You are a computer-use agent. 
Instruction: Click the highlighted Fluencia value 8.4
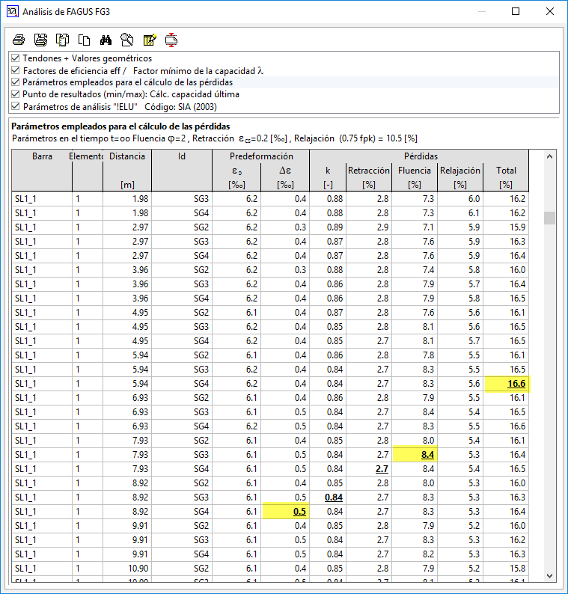tap(427, 455)
